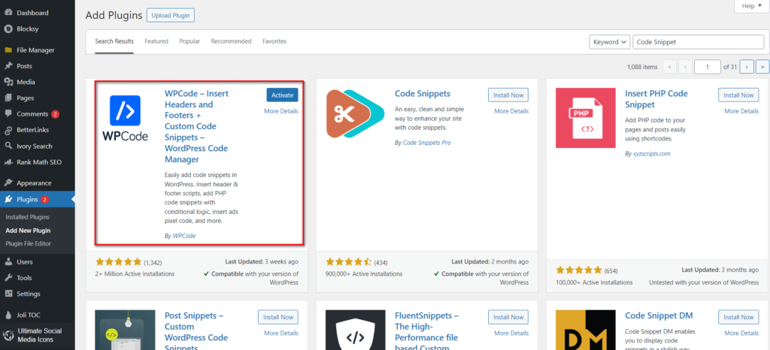Open More Details for Code Snippets
This screenshot has height=350, width=770.
point(511,111)
